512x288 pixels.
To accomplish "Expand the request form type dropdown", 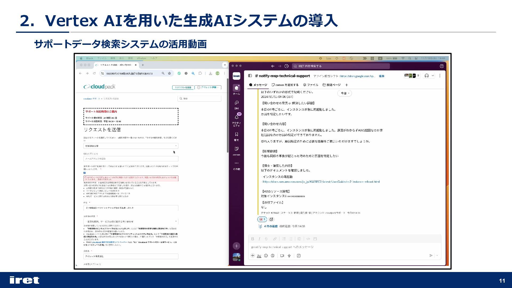I will point(131,146).
